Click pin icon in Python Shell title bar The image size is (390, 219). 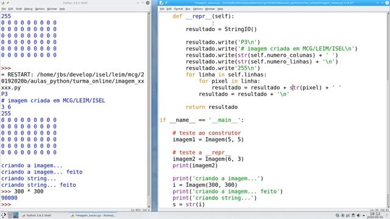[8, 2]
